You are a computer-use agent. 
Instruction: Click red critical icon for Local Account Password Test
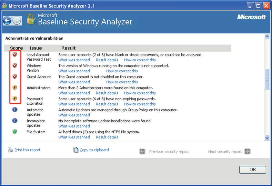tap(14, 55)
